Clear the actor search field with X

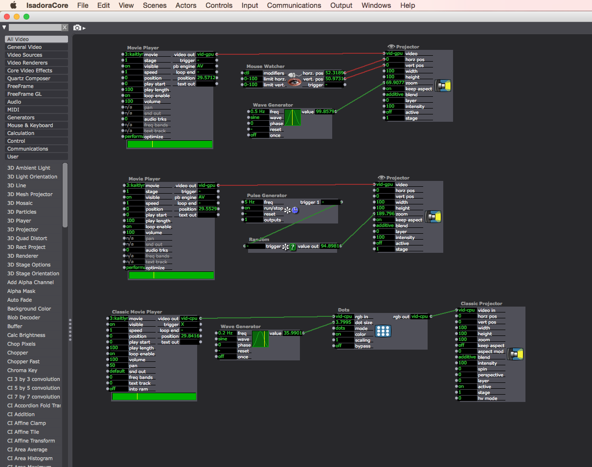pyautogui.click(x=65, y=28)
